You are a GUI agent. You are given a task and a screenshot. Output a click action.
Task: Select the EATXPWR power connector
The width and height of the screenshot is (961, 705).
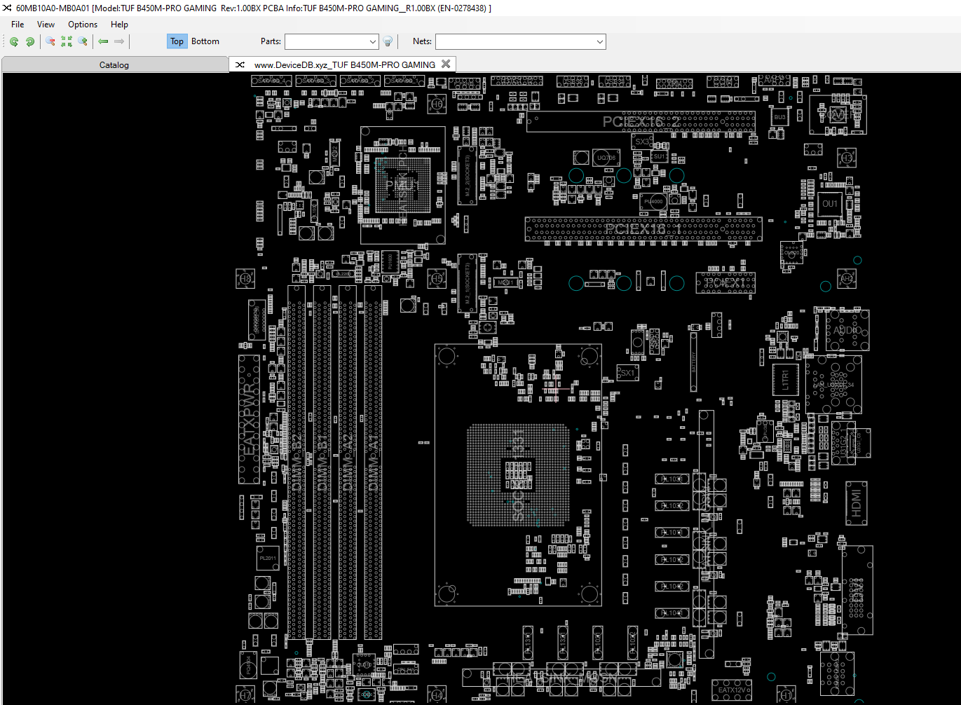[250, 419]
